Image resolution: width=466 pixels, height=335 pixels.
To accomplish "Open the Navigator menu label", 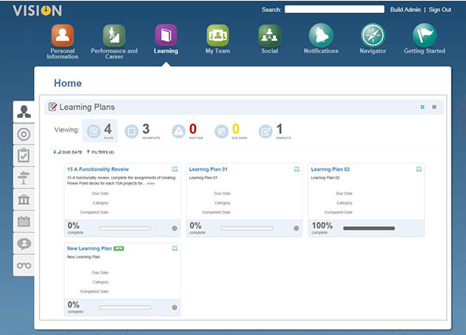I will tap(373, 51).
